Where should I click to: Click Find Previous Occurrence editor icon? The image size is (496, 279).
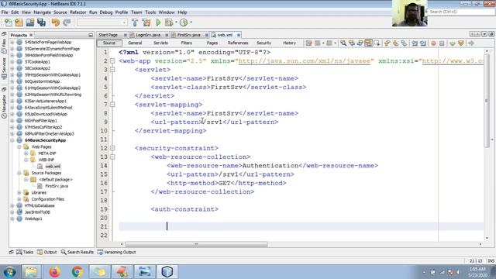point(352,43)
